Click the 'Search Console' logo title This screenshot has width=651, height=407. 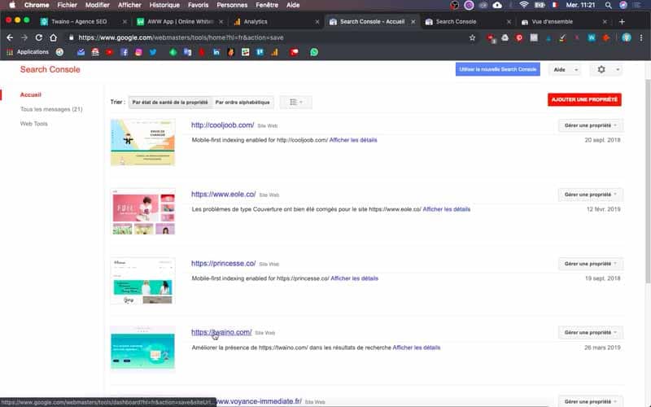(x=50, y=69)
